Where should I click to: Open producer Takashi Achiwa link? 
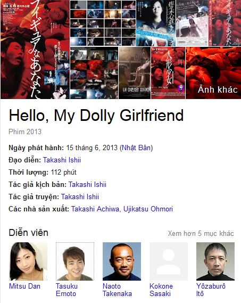95,209
